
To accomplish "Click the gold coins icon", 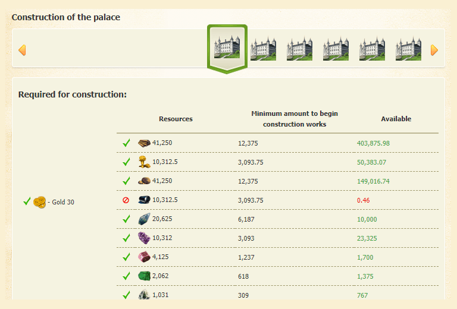I will (x=39, y=202).
